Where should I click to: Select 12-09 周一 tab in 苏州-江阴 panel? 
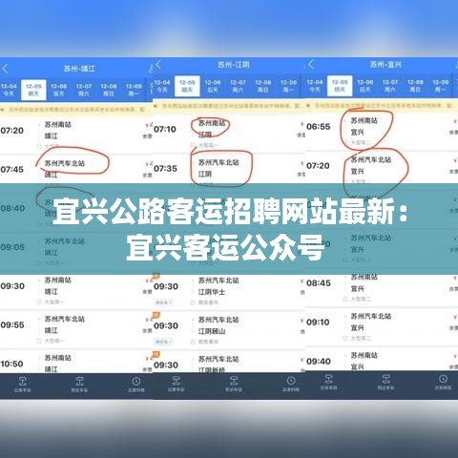pos(288,86)
